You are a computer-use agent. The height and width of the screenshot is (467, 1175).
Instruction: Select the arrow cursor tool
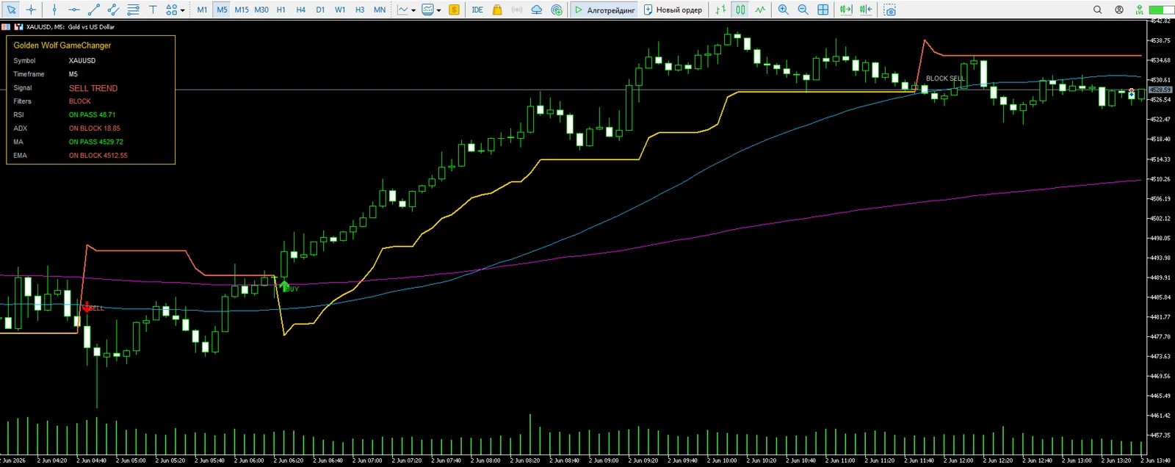[x=11, y=10]
